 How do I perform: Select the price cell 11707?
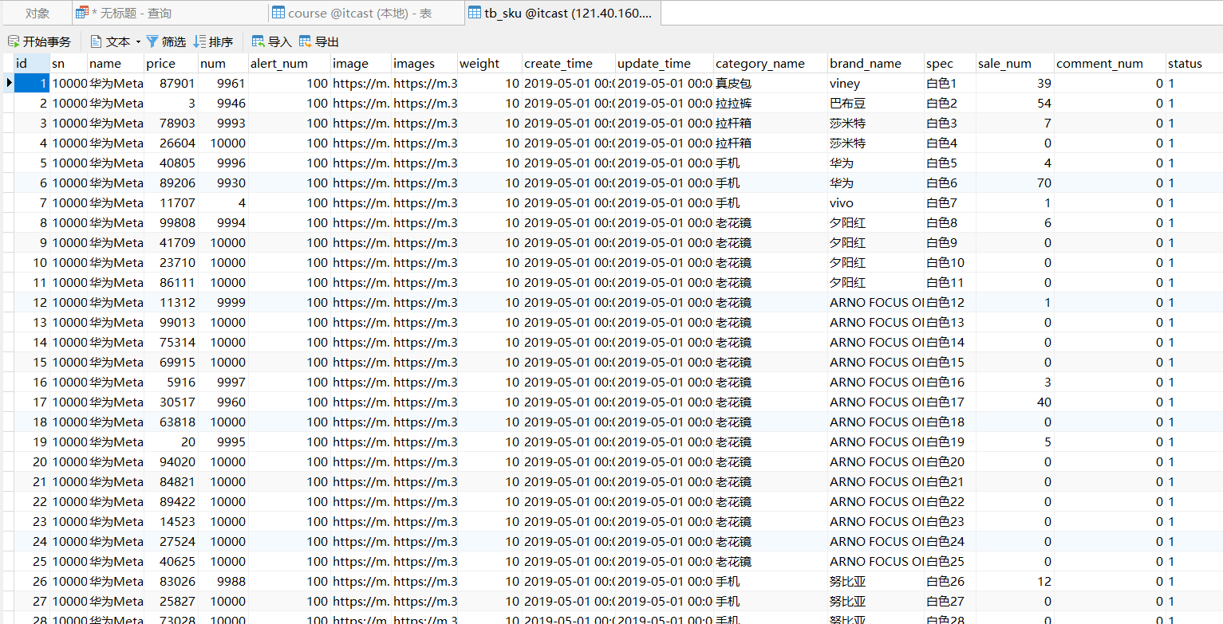point(172,202)
